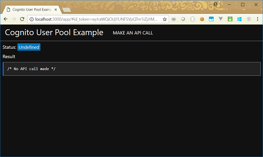Click the Cognito User Pool Example heading
Screen dimensions: 263x157
(54, 32)
